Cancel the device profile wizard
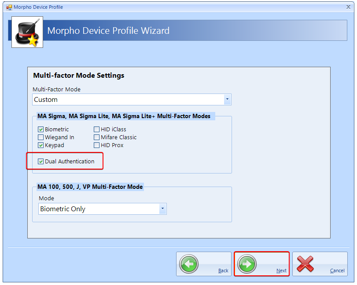Viewport: 357px width, 285px height. point(320,264)
